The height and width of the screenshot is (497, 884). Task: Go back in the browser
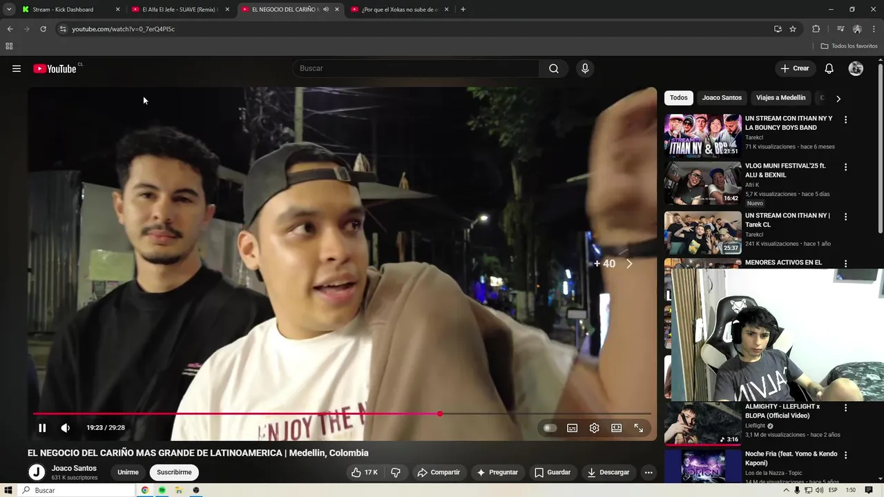[x=10, y=29]
